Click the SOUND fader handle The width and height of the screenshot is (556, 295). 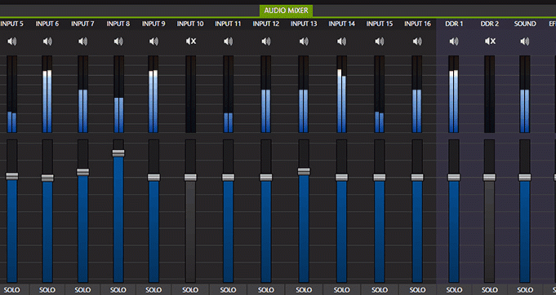[525, 178]
